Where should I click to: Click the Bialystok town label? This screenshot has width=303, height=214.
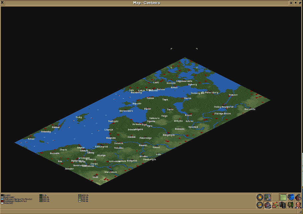pyautogui.click(x=132, y=161)
